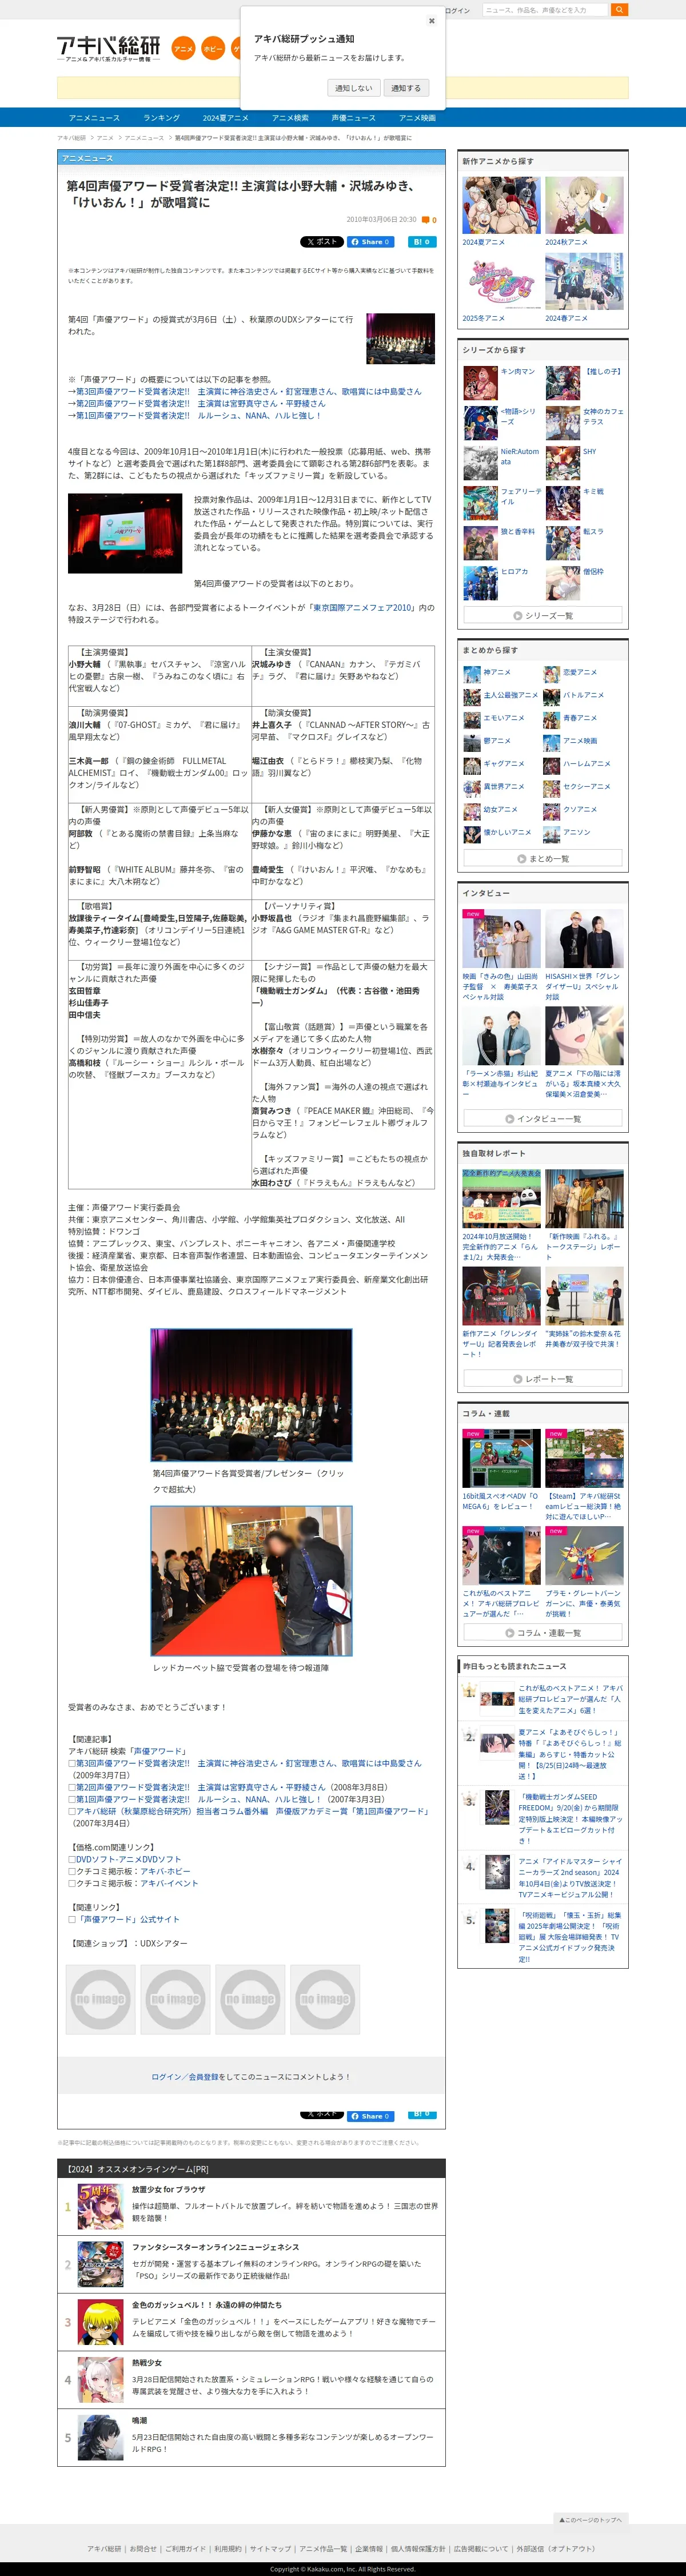Close the push notification popup with X
The image size is (686, 2576).
coord(431,20)
